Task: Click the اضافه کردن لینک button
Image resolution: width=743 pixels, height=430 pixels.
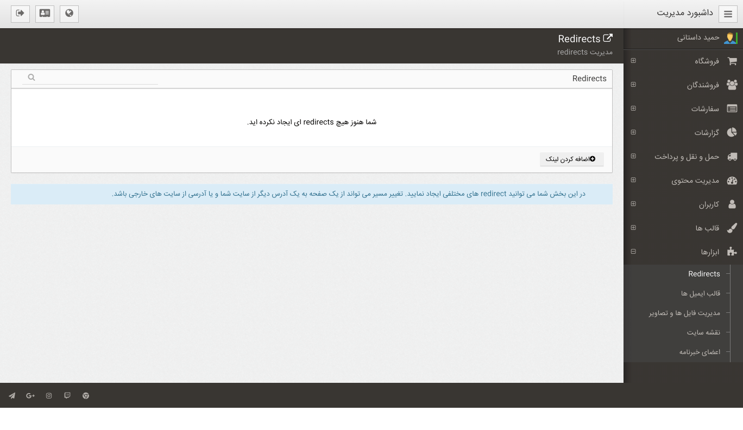Action: (571, 159)
